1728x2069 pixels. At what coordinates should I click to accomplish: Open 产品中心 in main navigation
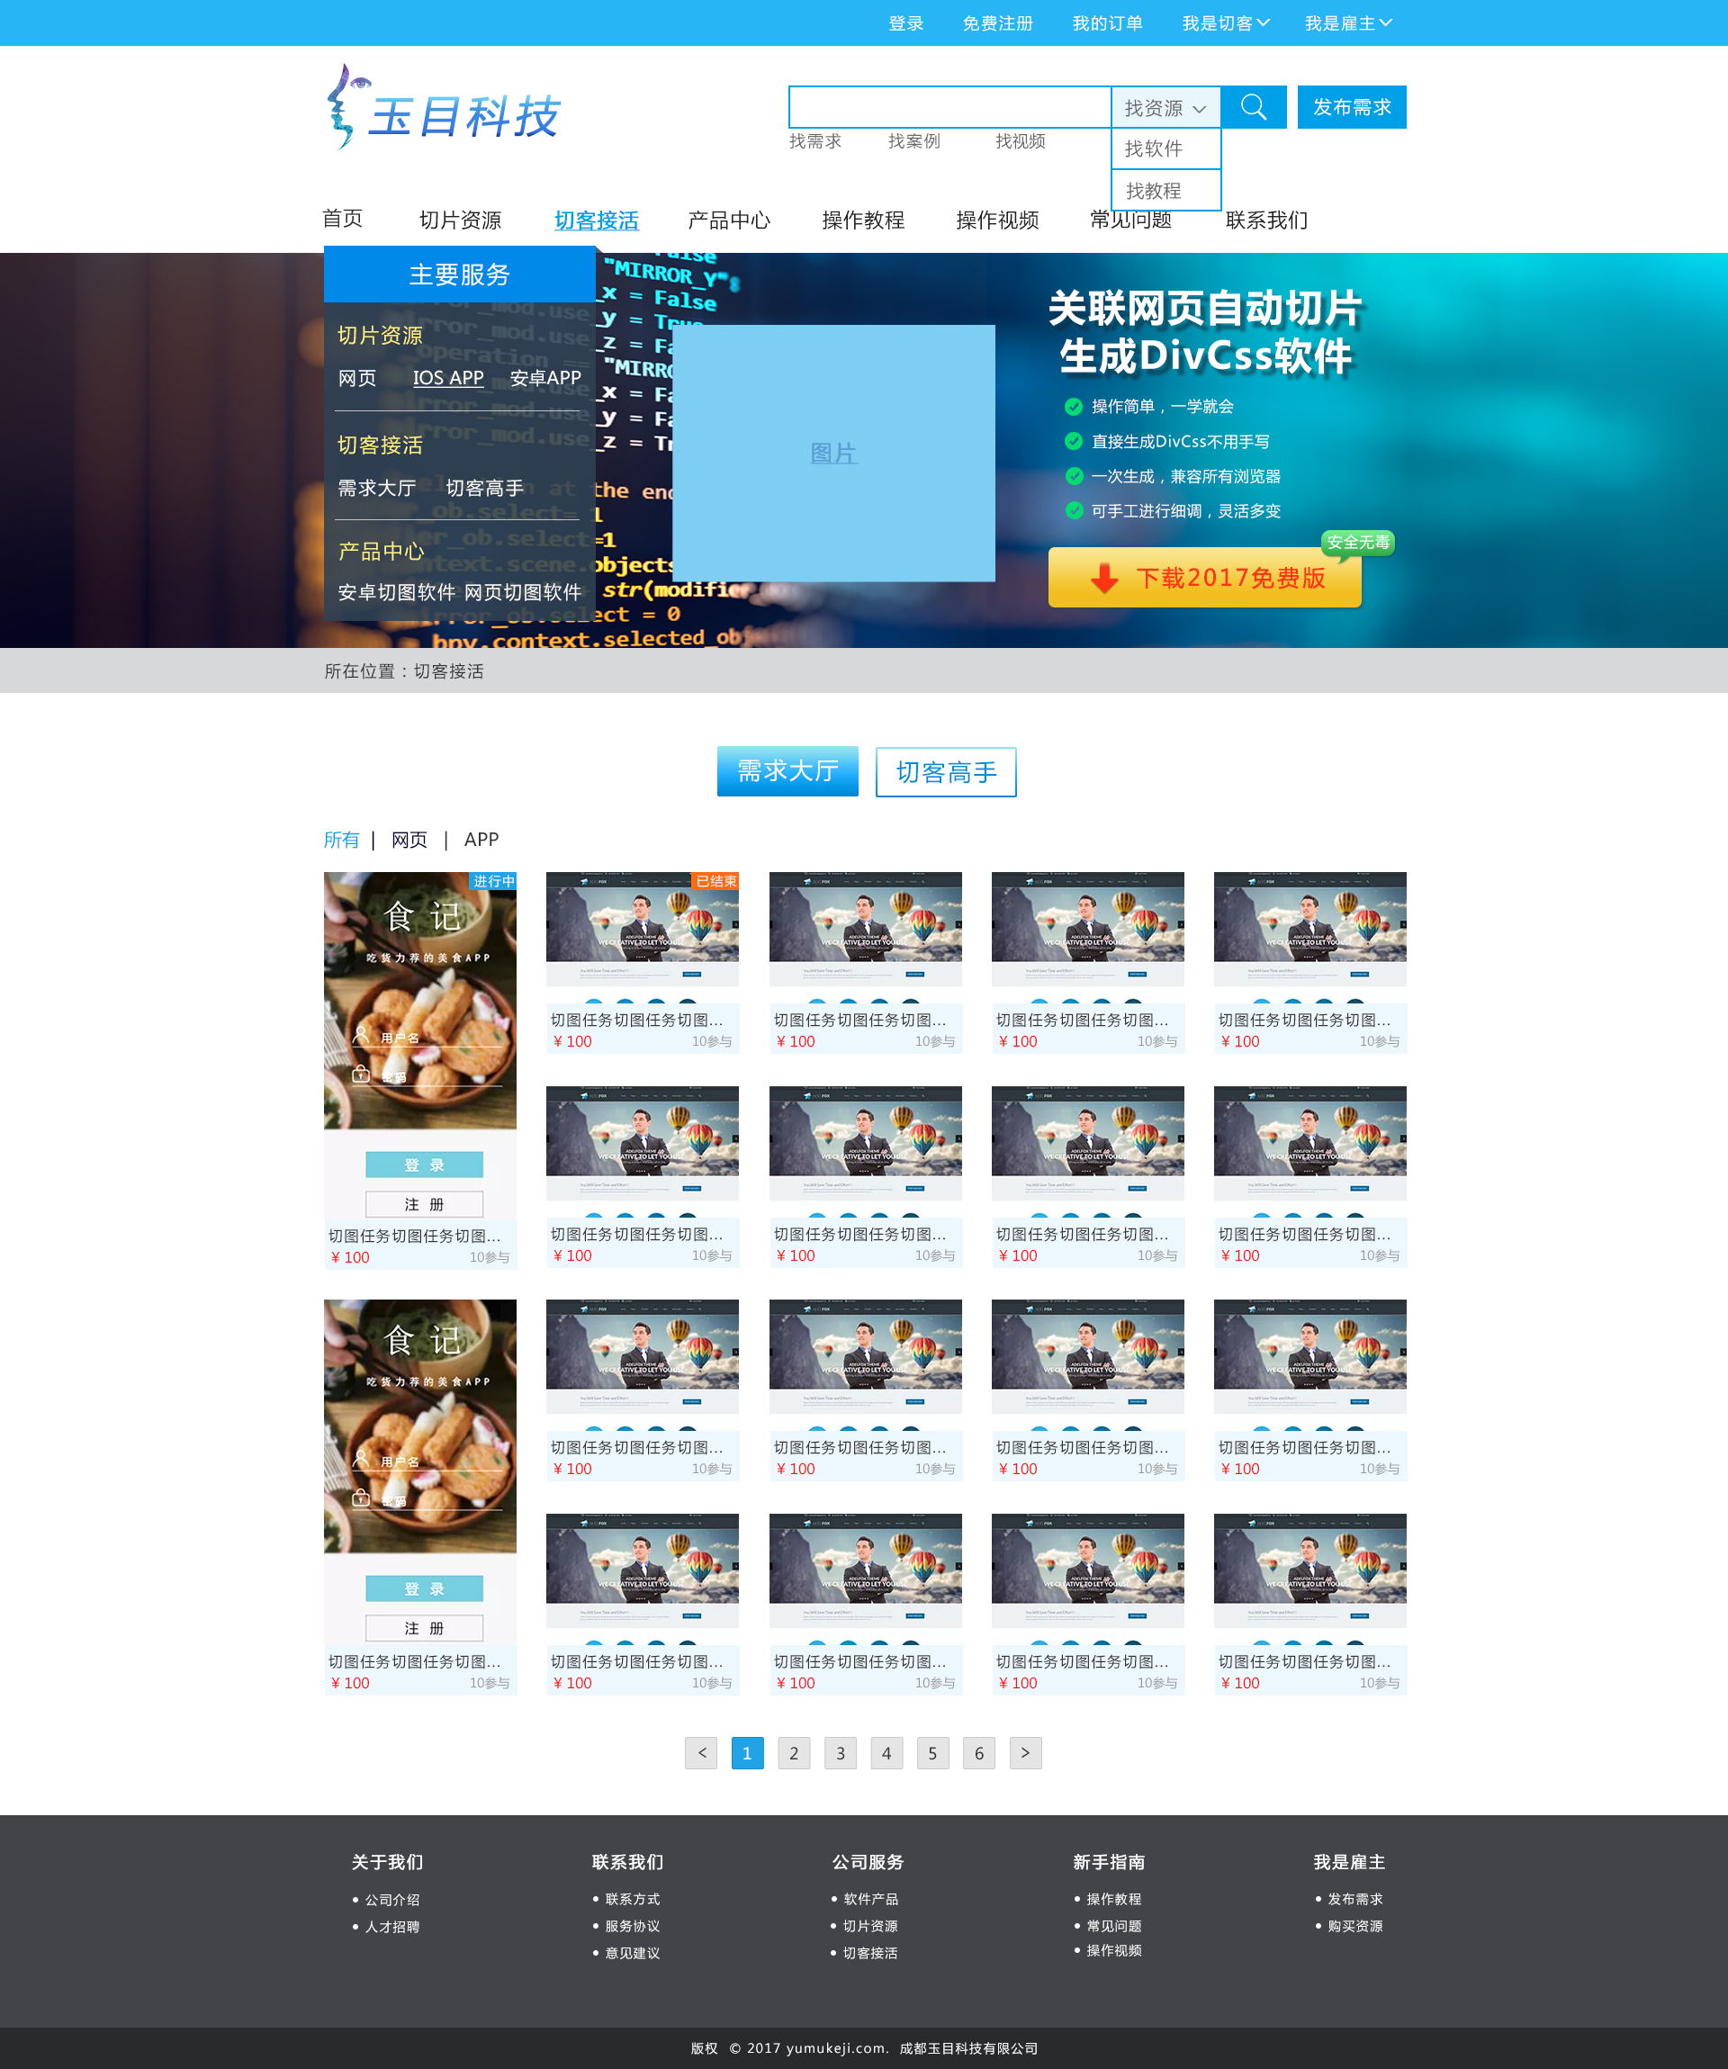pyautogui.click(x=729, y=220)
